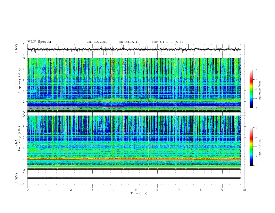275x213 pixels.
Task: Click the ch.1 "Frequency (kHz)" axis label
Action: click(x=19, y=81)
